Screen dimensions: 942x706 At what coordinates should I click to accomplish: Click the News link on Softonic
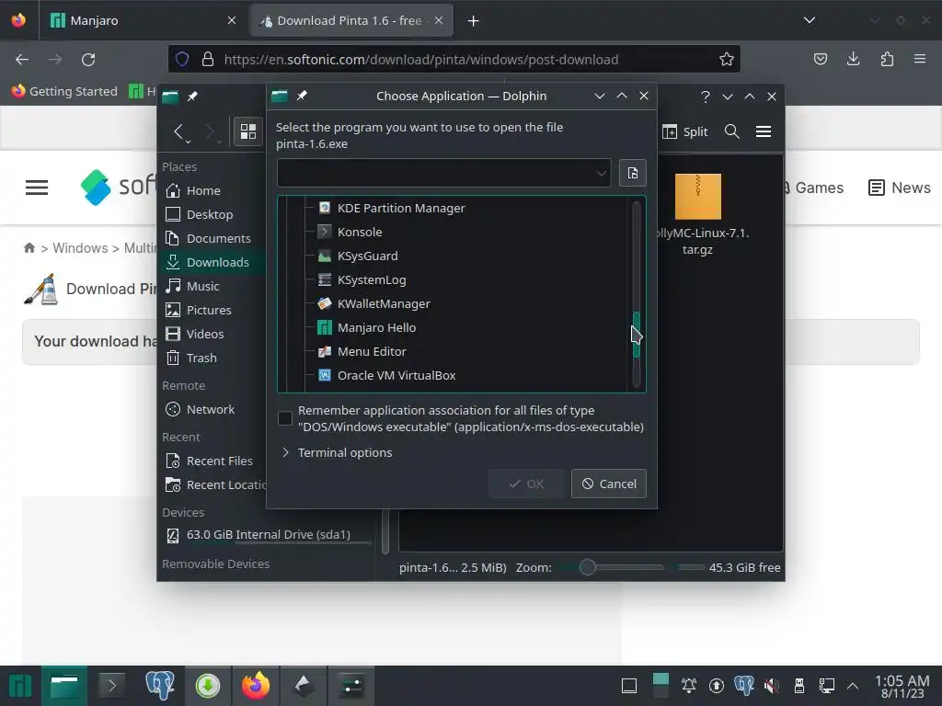point(900,188)
